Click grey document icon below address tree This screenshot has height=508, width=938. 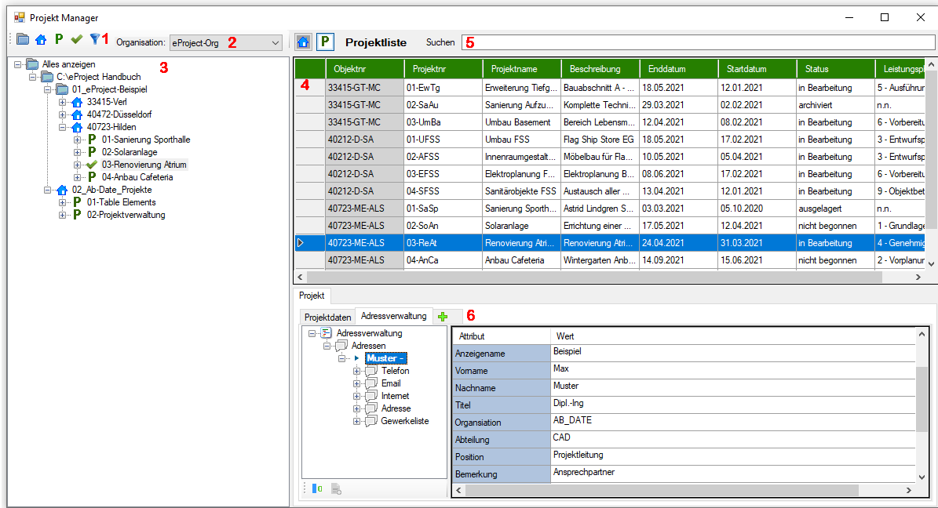click(x=336, y=489)
